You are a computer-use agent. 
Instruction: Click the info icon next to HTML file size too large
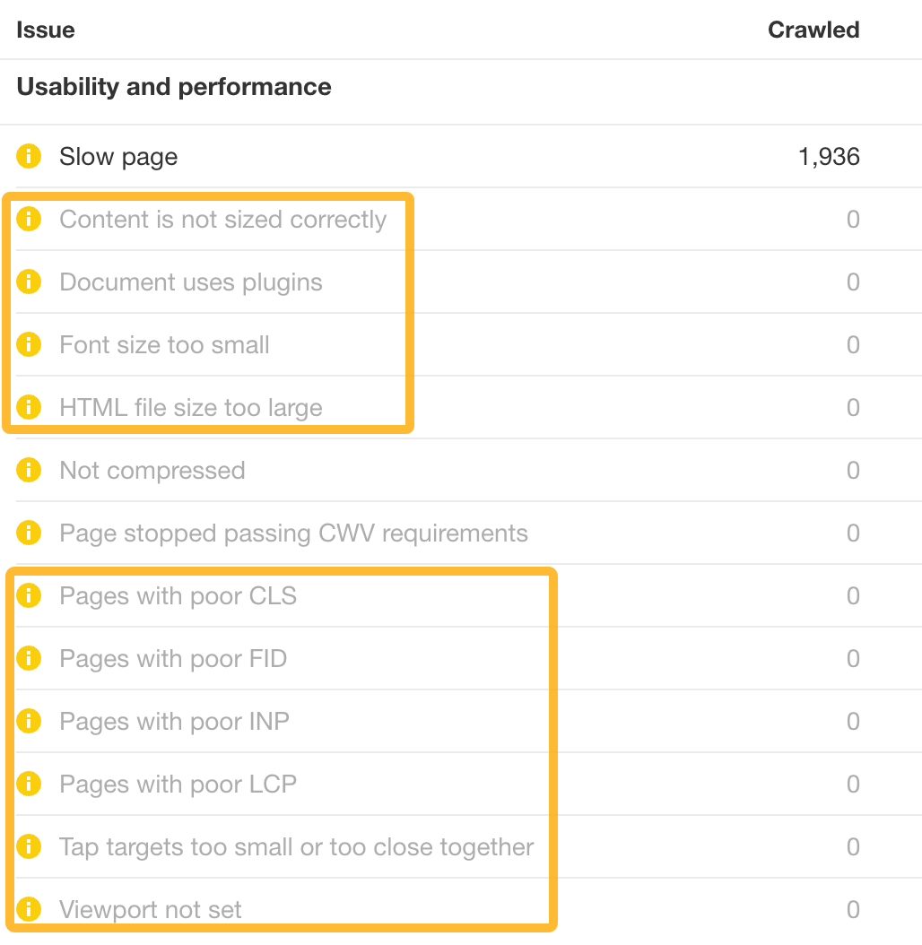pos(28,408)
